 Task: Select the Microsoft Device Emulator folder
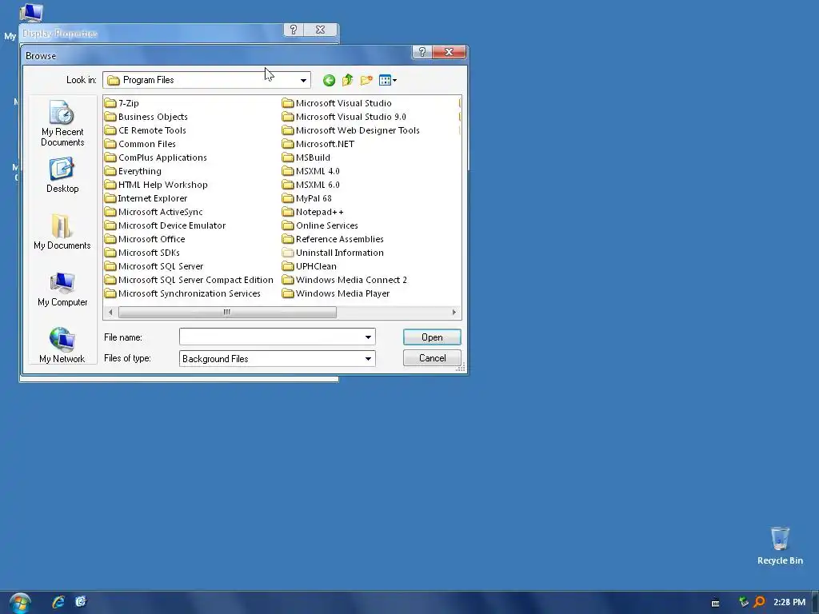tap(165, 225)
